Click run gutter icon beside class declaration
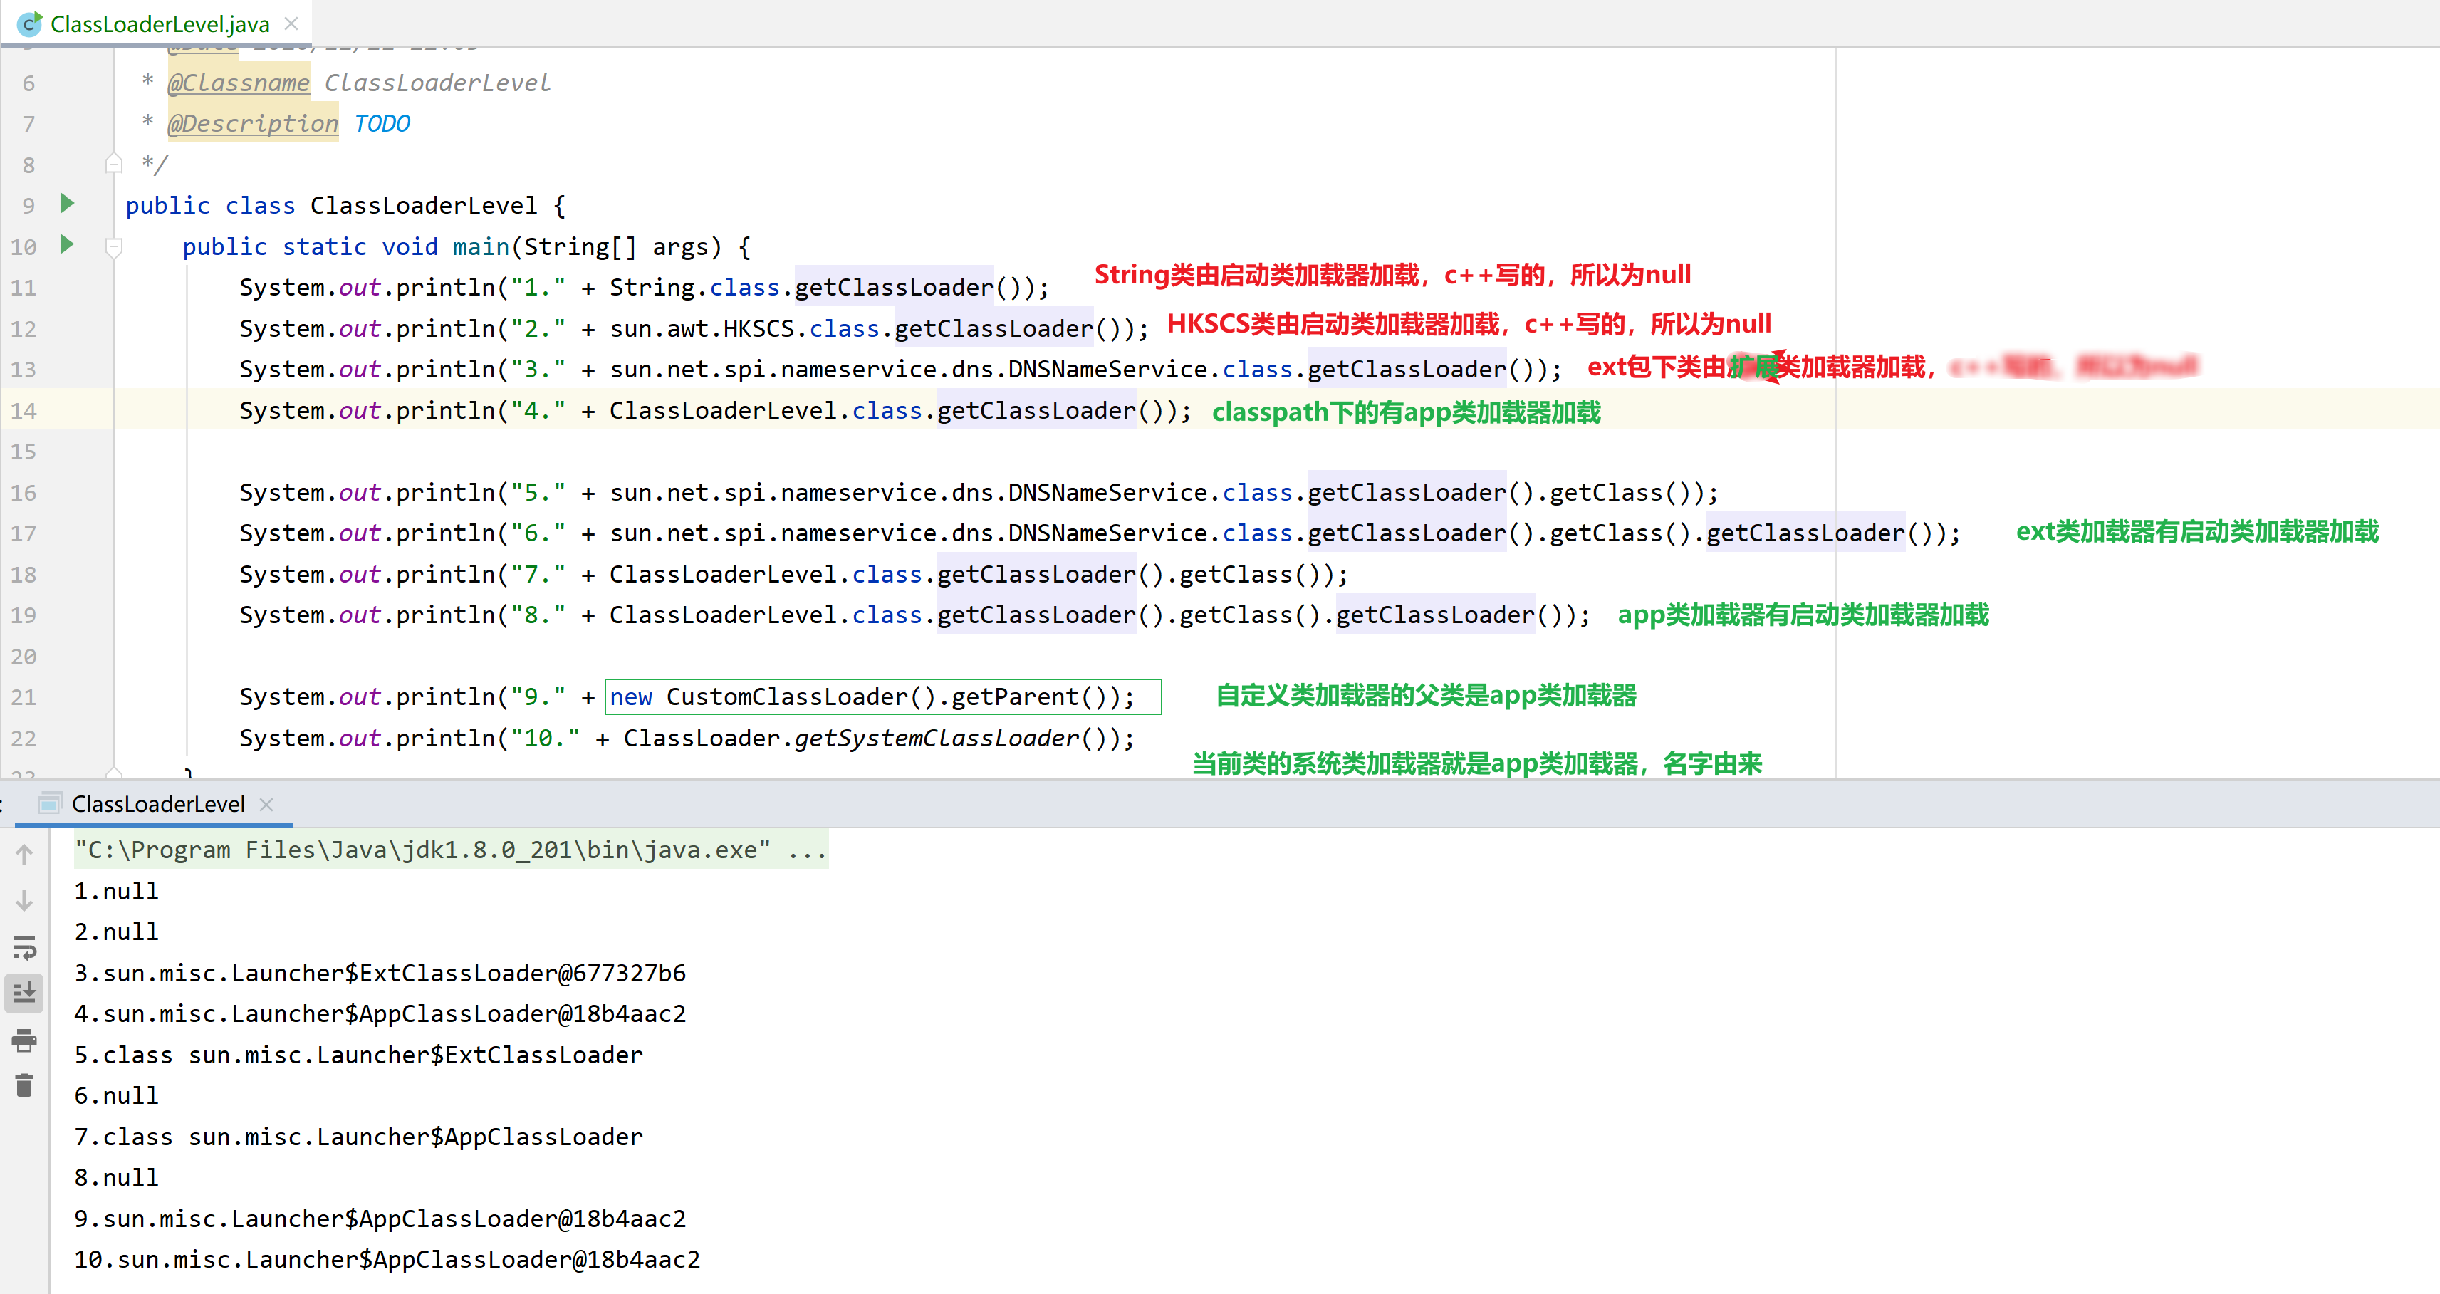This screenshot has height=1294, width=2440. tap(66, 204)
